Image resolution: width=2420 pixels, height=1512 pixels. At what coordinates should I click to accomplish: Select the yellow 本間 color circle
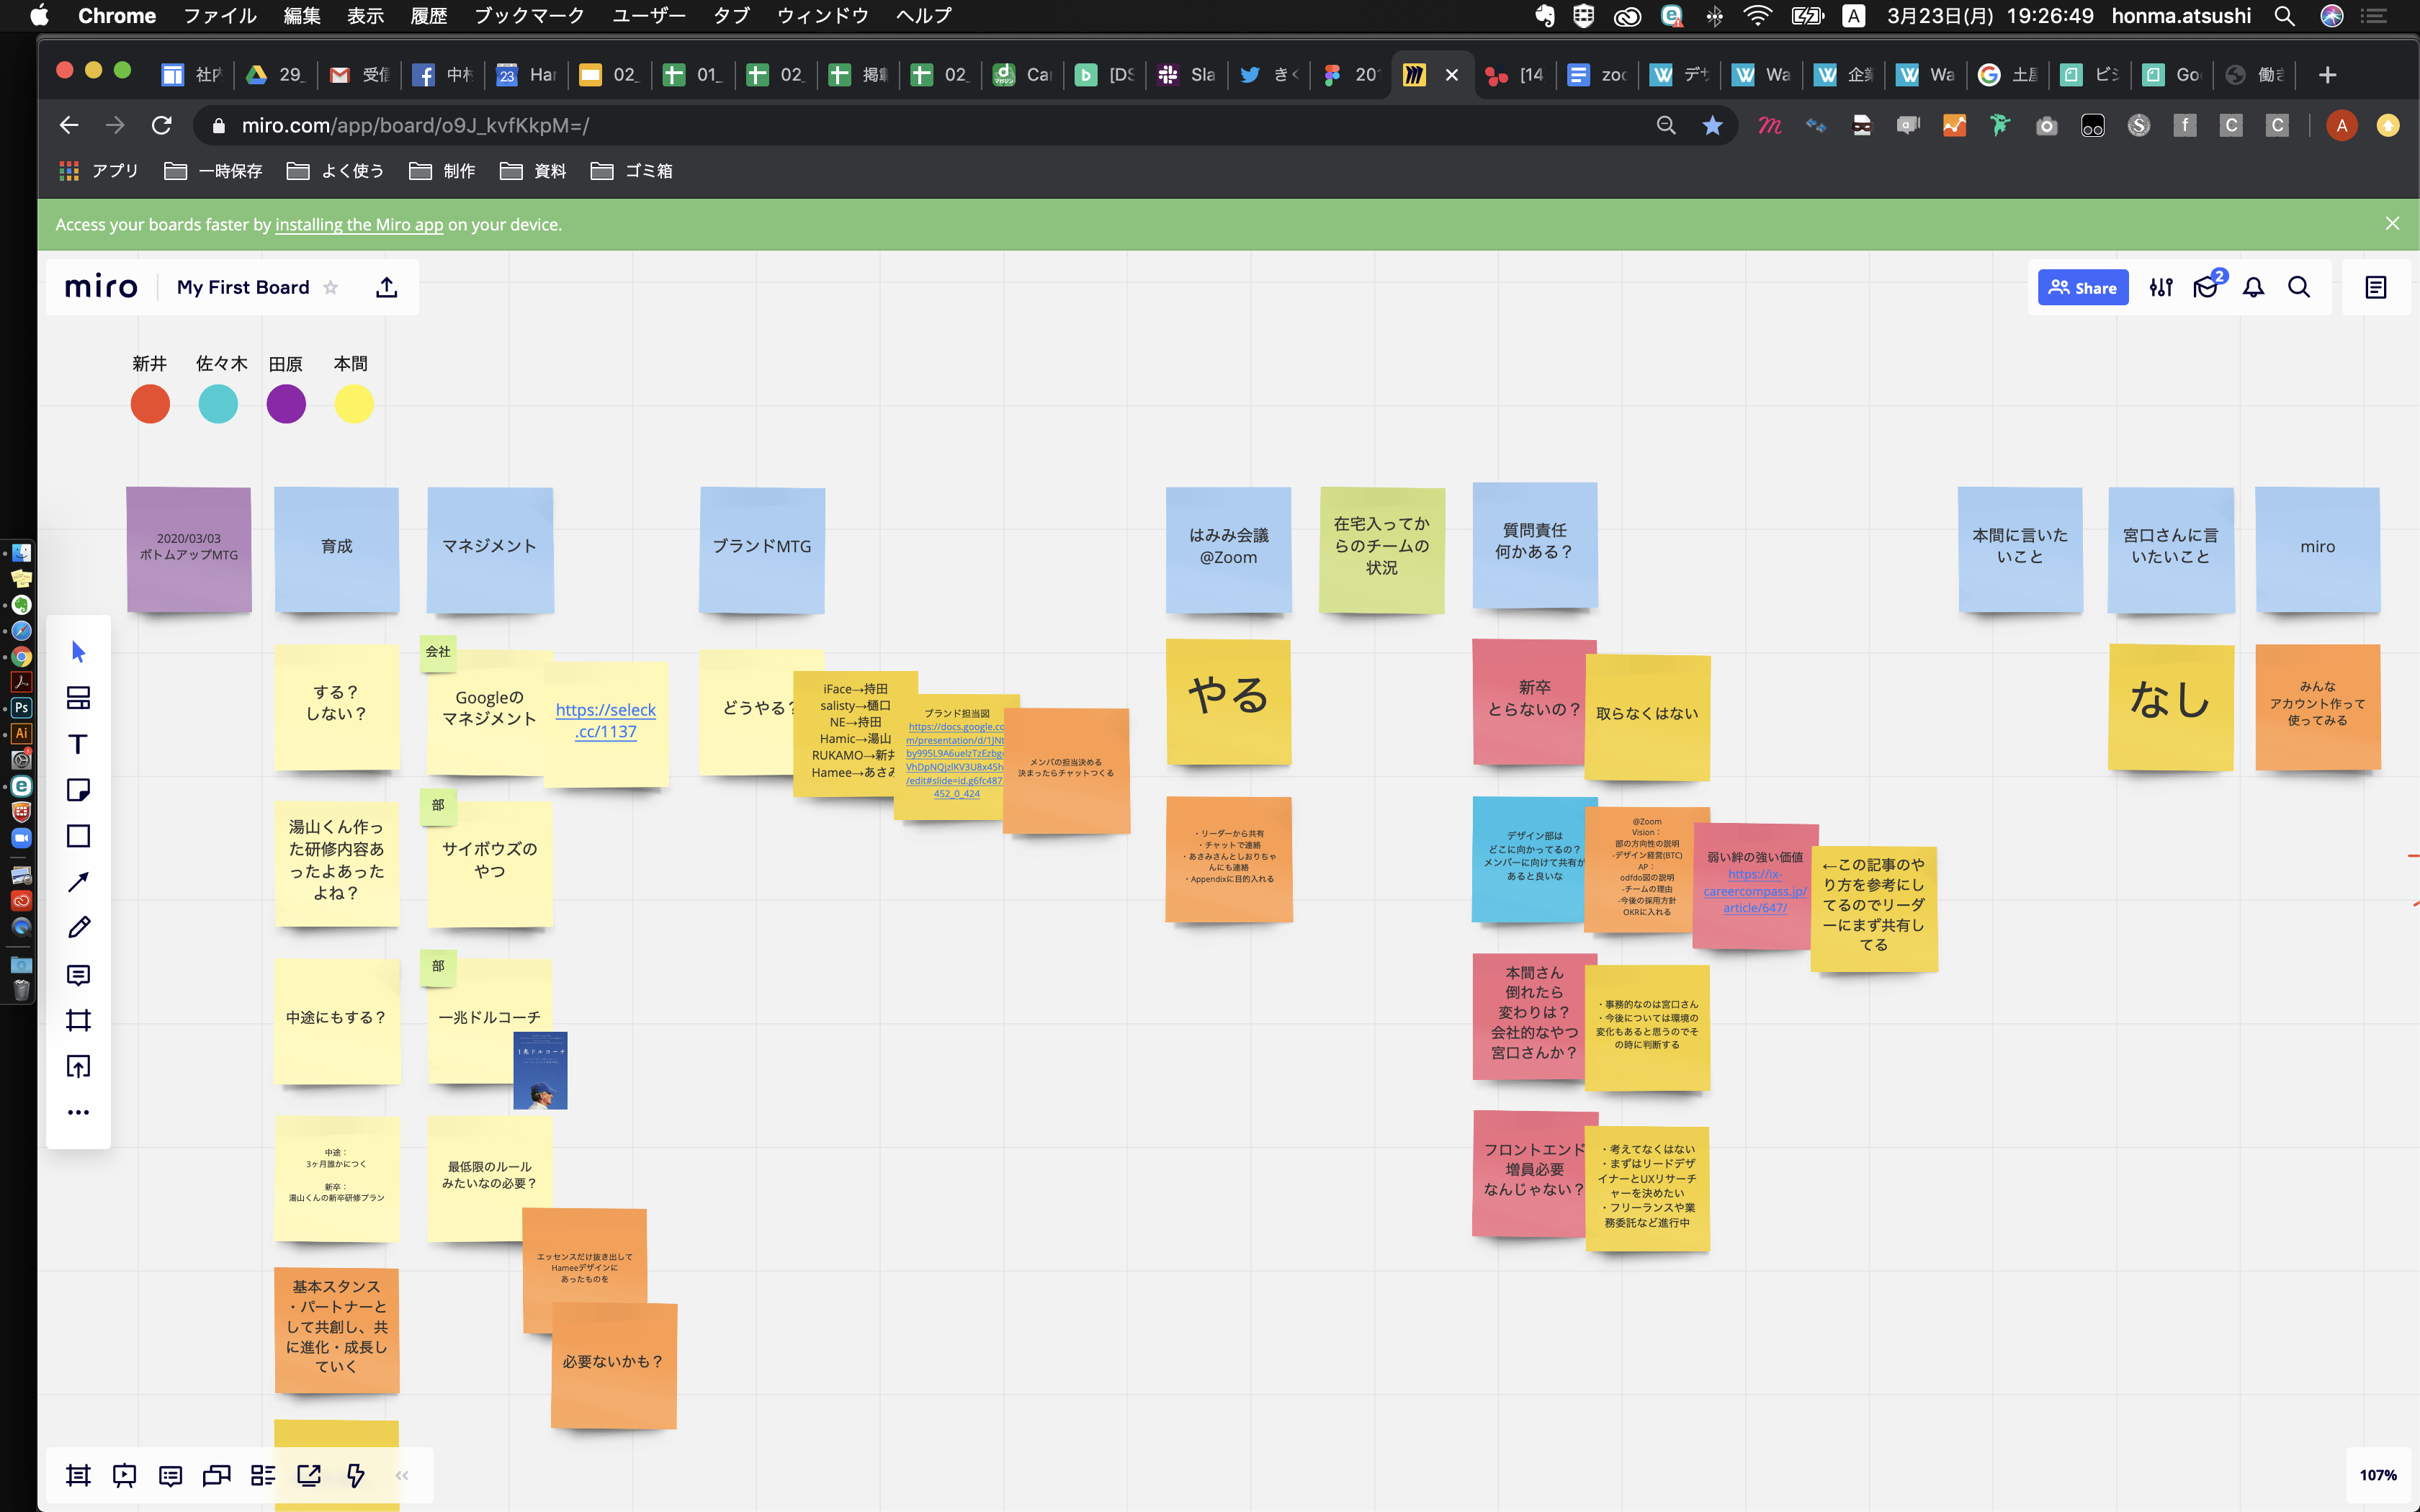(x=354, y=404)
